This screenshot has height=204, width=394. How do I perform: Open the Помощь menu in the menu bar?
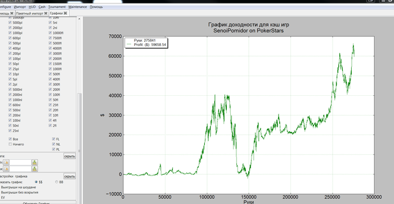pyautogui.click(x=96, y=7)
